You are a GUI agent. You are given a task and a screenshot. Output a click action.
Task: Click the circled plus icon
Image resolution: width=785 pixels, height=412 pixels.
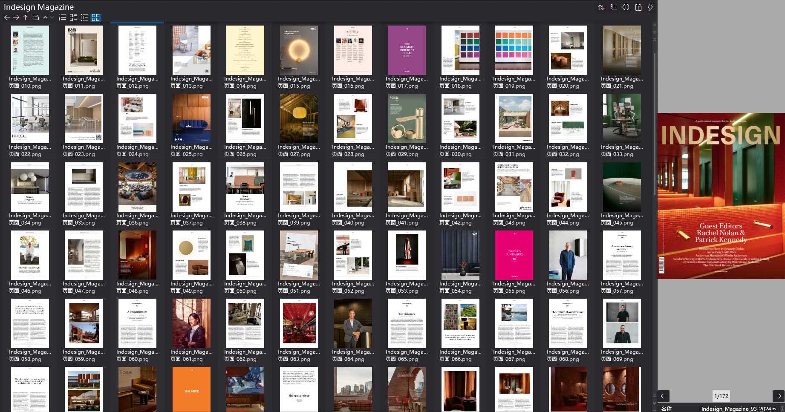[x=626, y=7]
